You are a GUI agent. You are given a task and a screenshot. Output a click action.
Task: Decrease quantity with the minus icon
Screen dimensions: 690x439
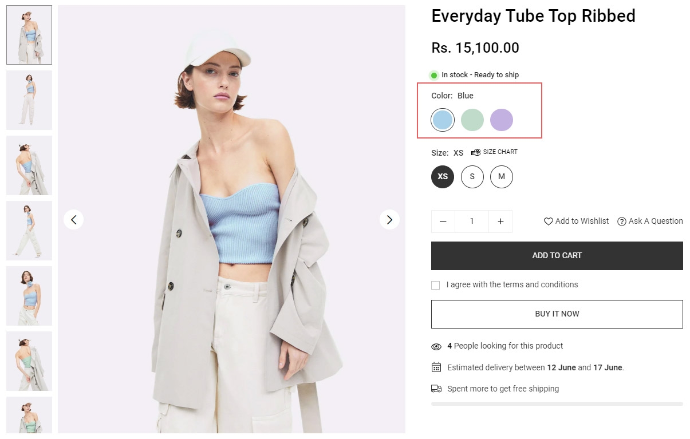(x=443, y=222)
